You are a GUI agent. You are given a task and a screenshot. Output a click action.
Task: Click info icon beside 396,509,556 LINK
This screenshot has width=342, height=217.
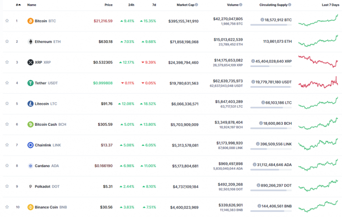258,144
